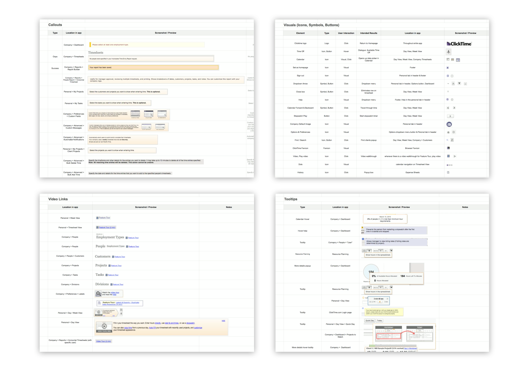
Task: Click the upward arrow button in Dropdown Arrow row
Action: coord(465,84)
